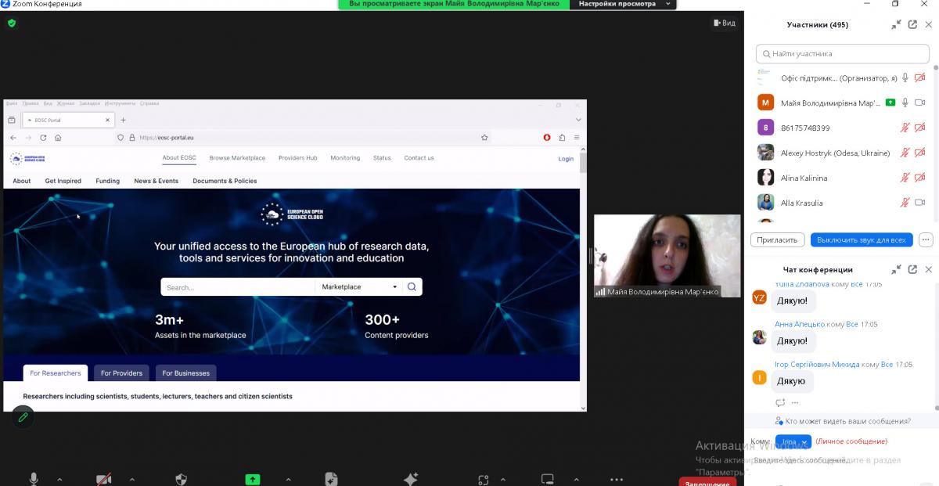Click the annotation pencil icon
The height and width of the screenshot is (486, 939).
click(x=23, y=417)
